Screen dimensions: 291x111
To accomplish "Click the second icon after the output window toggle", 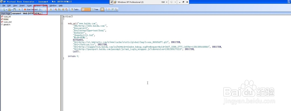I will point(113,9).
